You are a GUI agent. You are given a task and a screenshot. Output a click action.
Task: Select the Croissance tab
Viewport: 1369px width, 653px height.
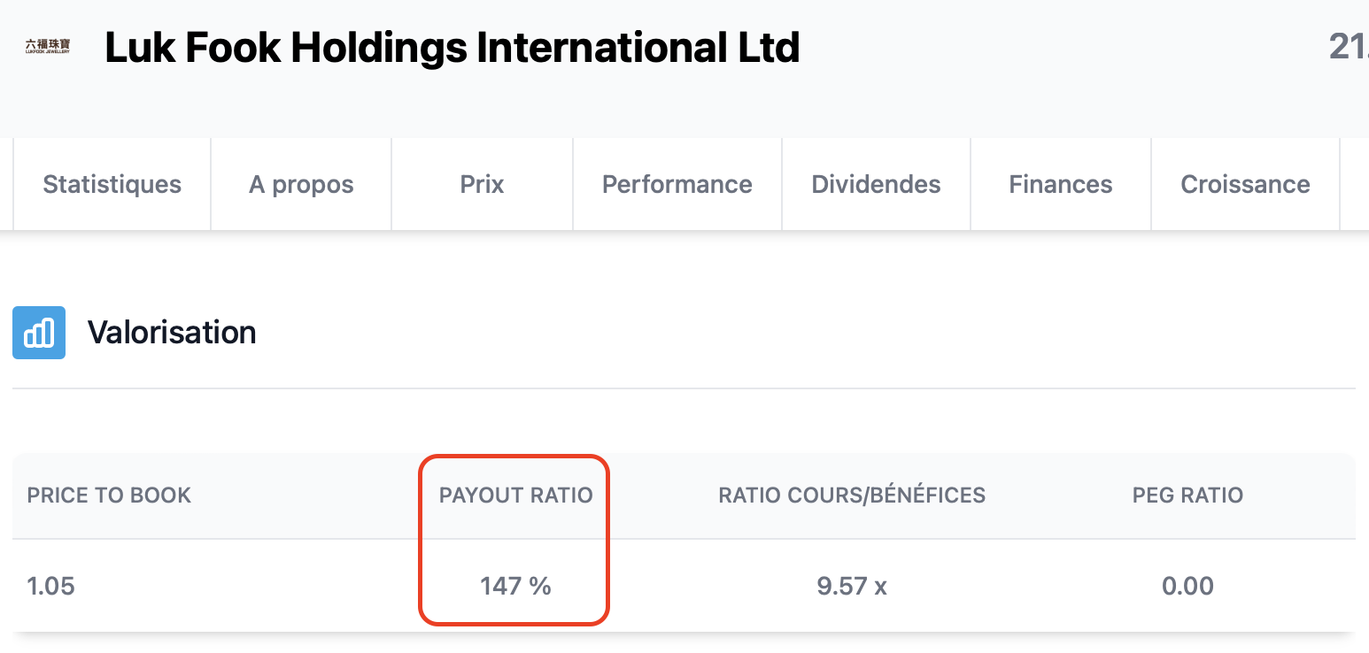[1245, 184]
